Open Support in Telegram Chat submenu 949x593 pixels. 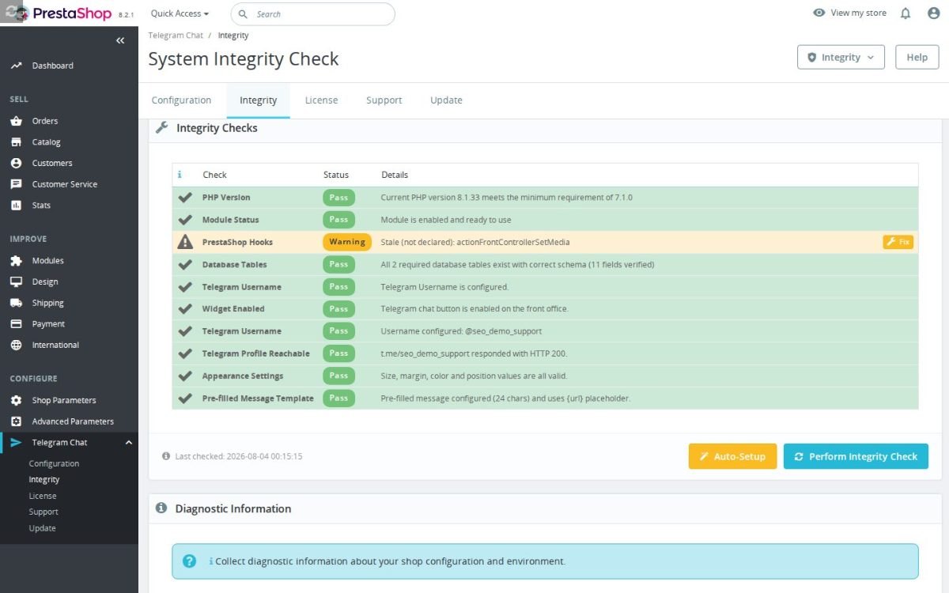43,512
